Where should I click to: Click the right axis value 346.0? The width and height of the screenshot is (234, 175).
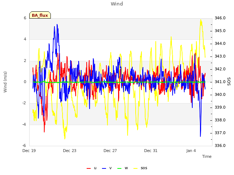point(220,18)
